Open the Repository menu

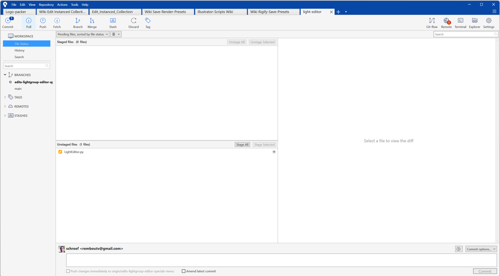tap(46, 4)
